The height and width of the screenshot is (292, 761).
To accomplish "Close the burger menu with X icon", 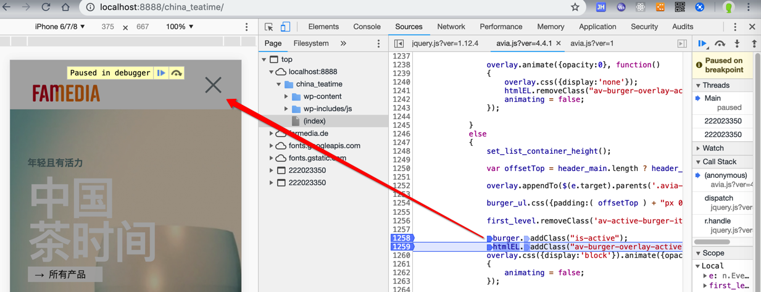I will [214, 85].
